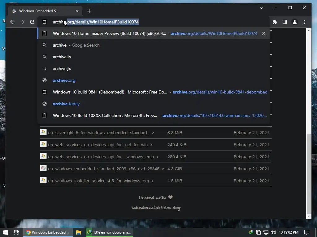Click the 1.5 MiB size cell
Viewport: 317px width, 237px height.
tap(175, 181)
